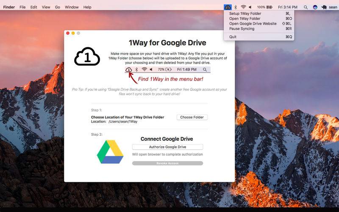Click the Evernote elephant icon in menu bar
This screenshot has height=212, width=339.
[324, 7]
